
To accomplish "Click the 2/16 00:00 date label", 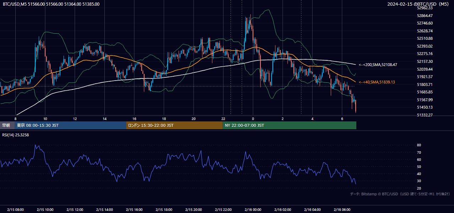I will pyautogui.click(x=253, y=209).
